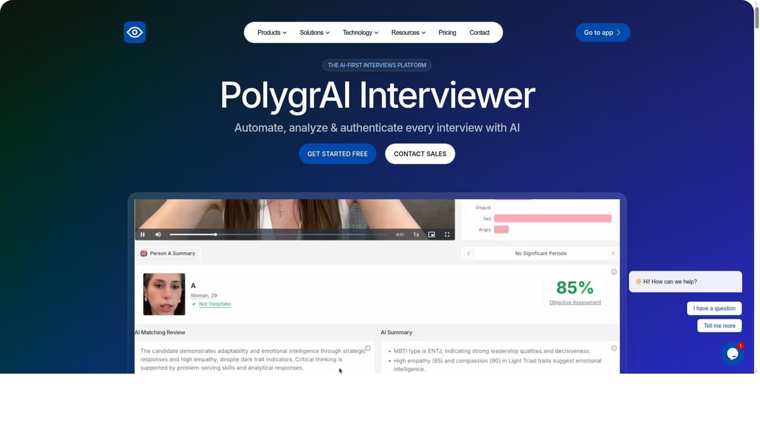Click the 1x playback speed control

tap(416, 234)
